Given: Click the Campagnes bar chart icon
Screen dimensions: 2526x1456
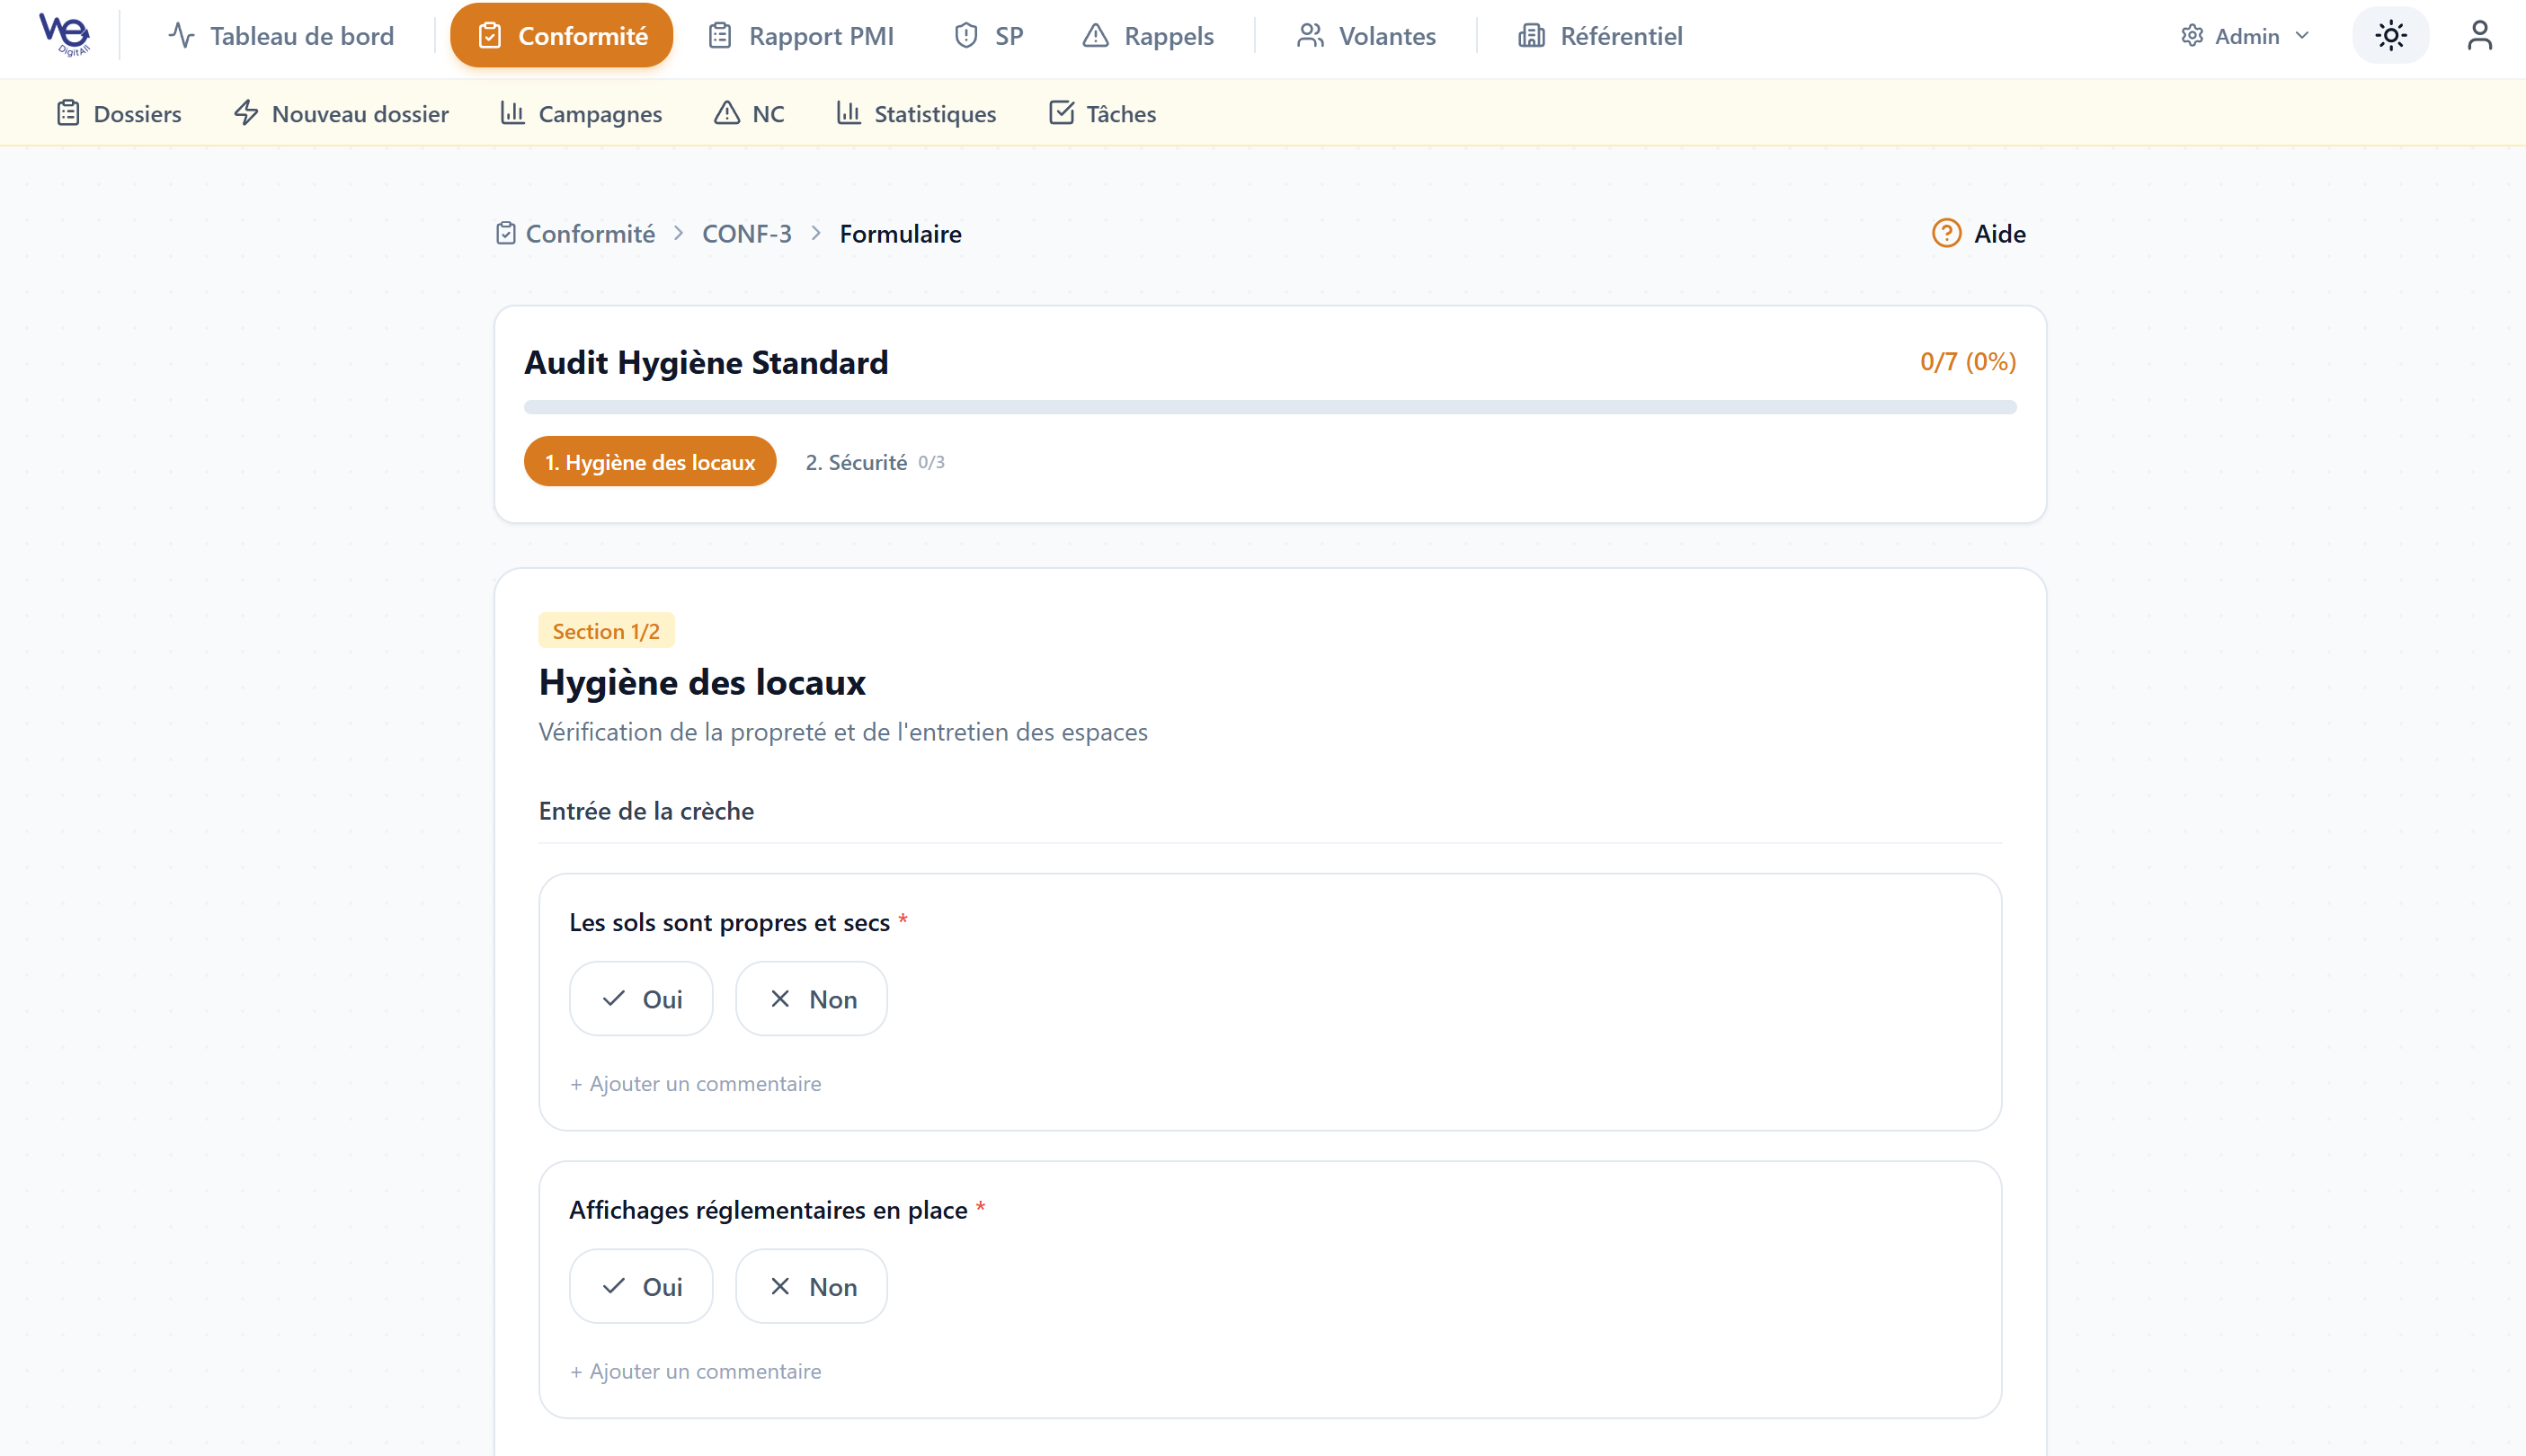Looking at the screenshot, I should point(512,113).
